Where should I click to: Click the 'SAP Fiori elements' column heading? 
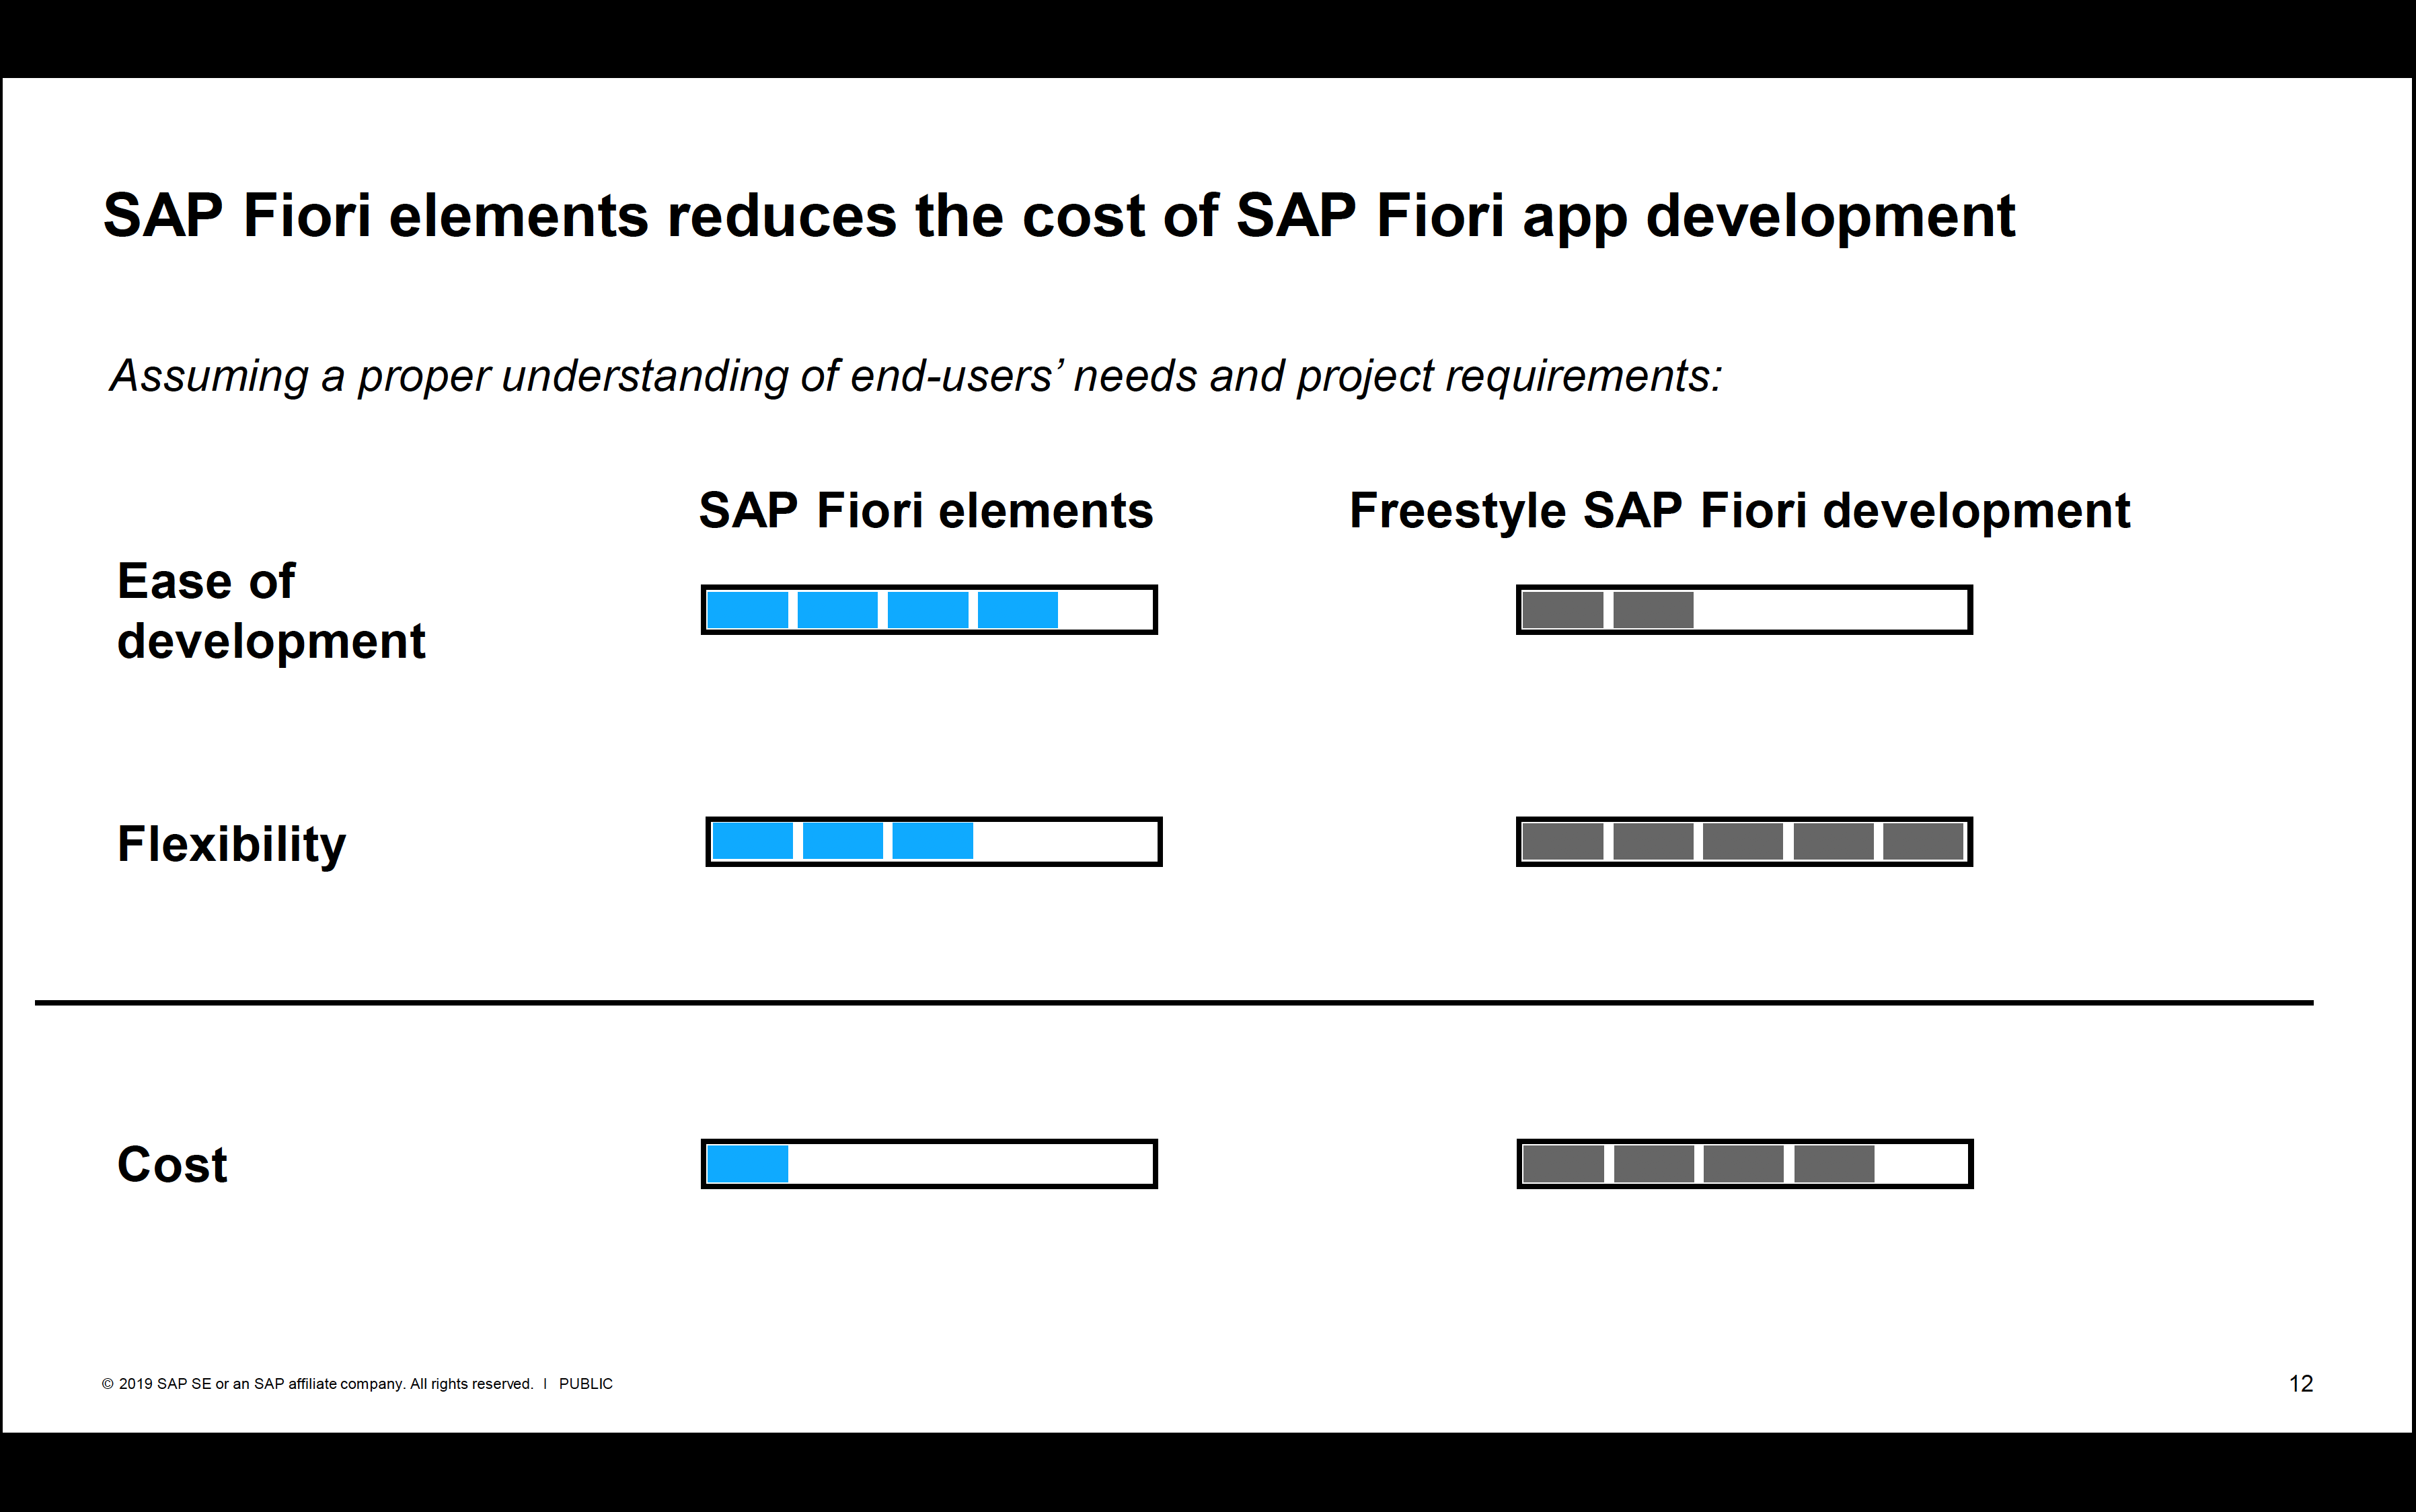tap(926, 510)
